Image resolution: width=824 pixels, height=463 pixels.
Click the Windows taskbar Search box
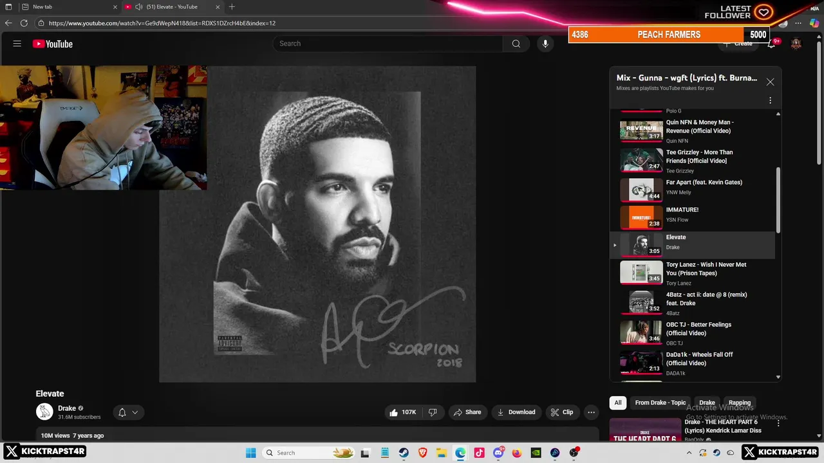[x=309, y=453]
